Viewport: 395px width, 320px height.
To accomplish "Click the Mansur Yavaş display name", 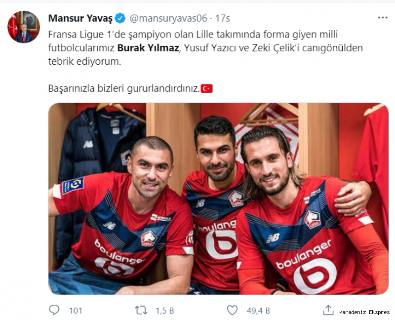I will (x=80, y=18).
